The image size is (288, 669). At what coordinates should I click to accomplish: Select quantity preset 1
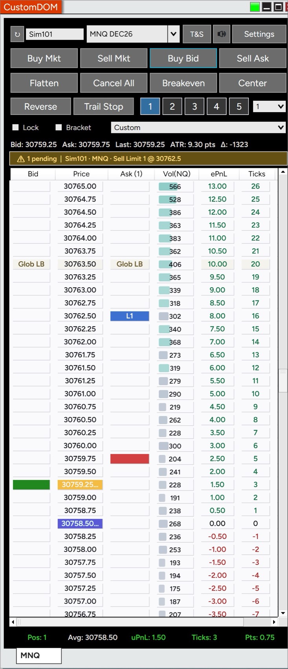click(x=150, y=107)
